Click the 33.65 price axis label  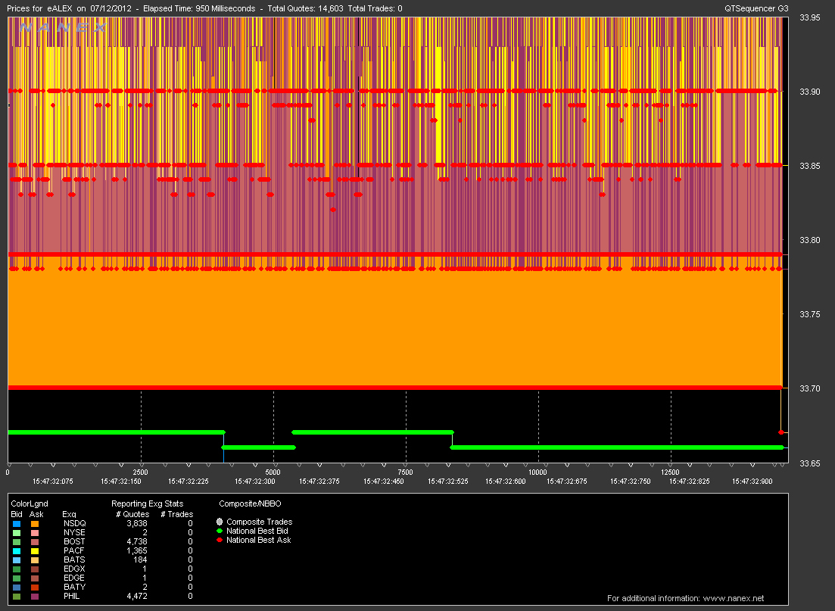click(x=810, y=463)
